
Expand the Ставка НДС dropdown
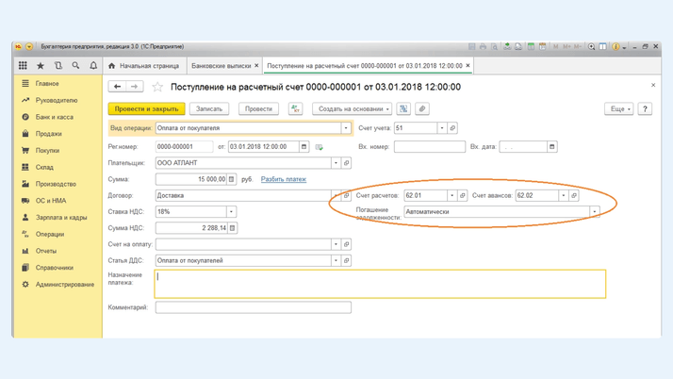(x=231, y=212)
